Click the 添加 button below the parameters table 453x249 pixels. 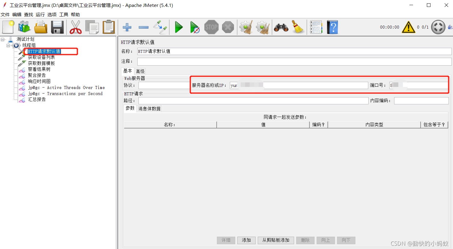point(246,240)
